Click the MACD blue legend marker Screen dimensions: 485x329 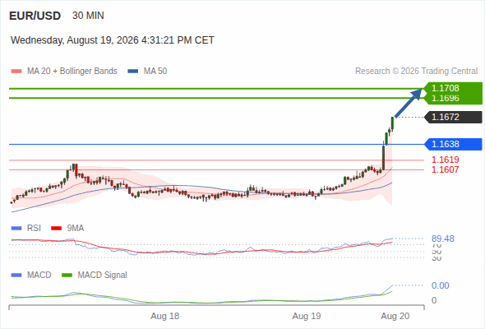click(x=16, y=276)
